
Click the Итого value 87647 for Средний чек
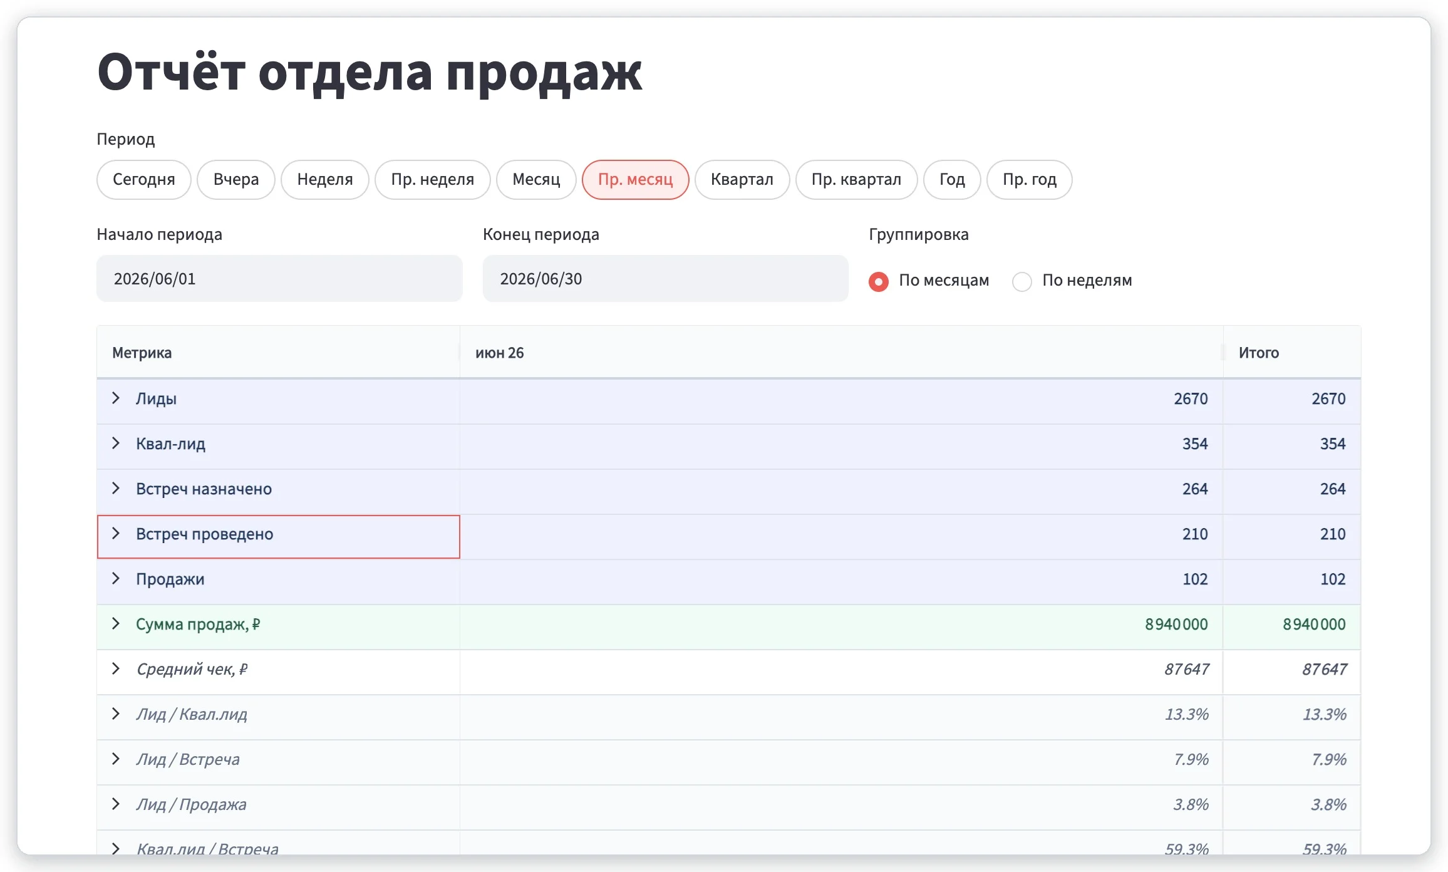1324,670
